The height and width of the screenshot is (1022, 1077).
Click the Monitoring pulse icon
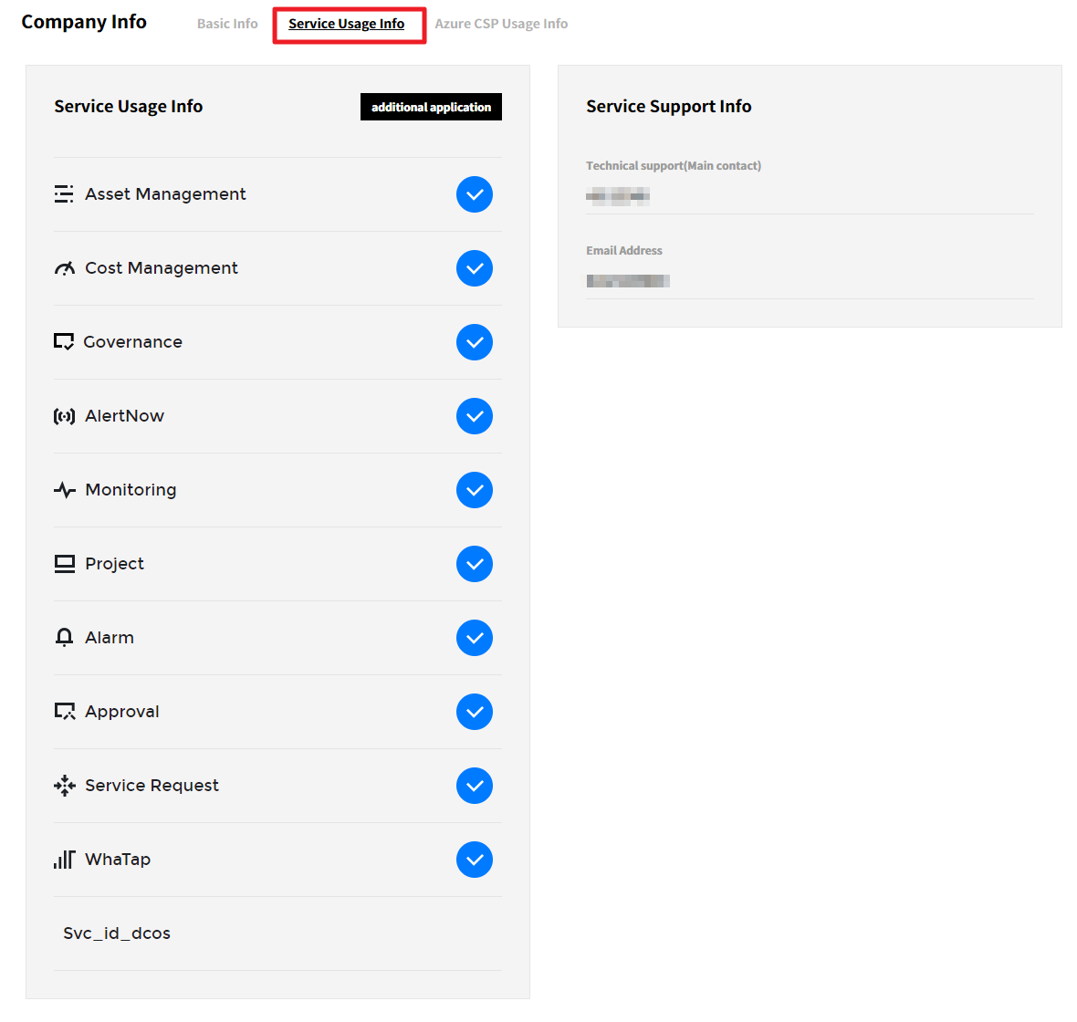point(64,490)
